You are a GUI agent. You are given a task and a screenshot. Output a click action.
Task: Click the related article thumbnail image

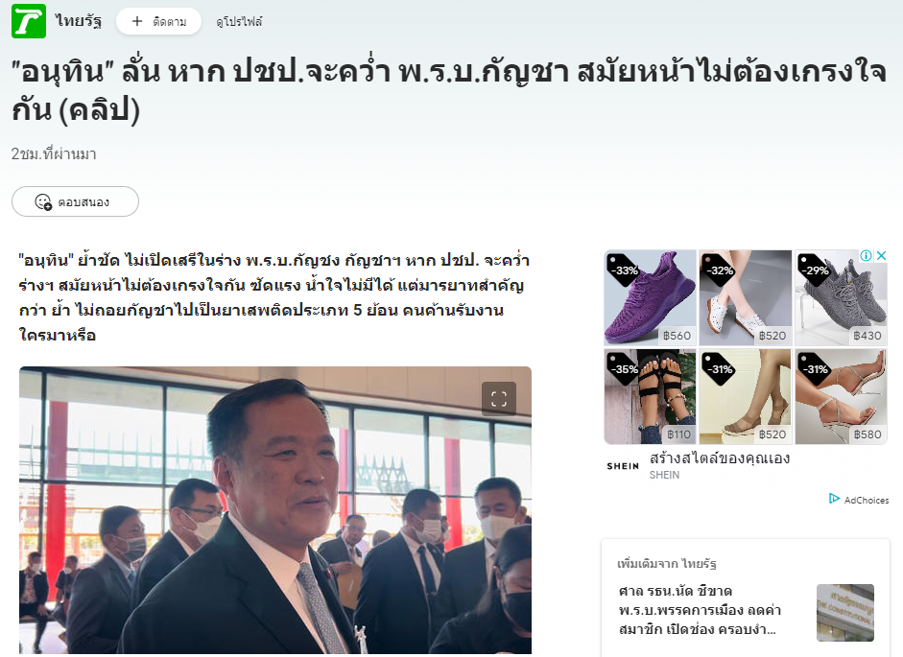tap(845, 613)
